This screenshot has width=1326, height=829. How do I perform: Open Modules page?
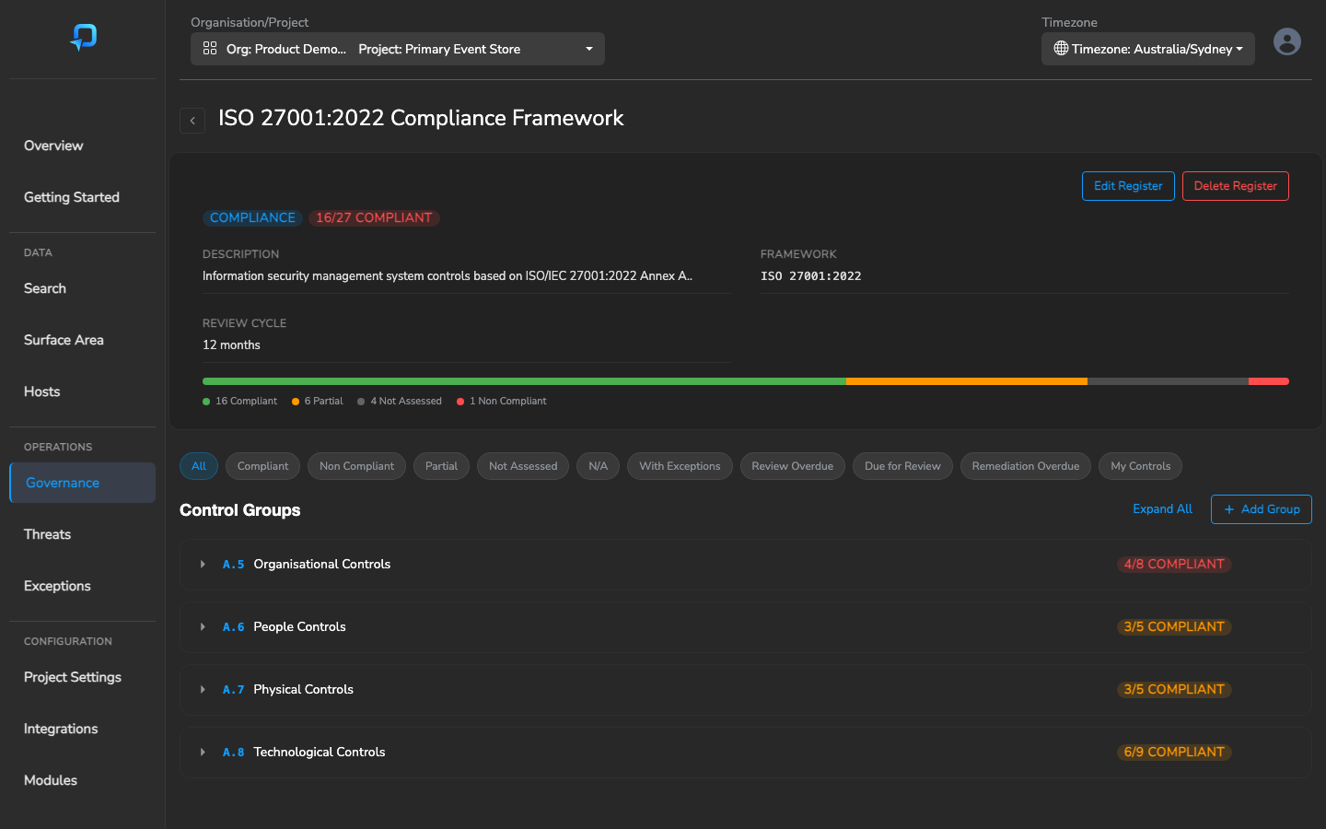[82, 780]
